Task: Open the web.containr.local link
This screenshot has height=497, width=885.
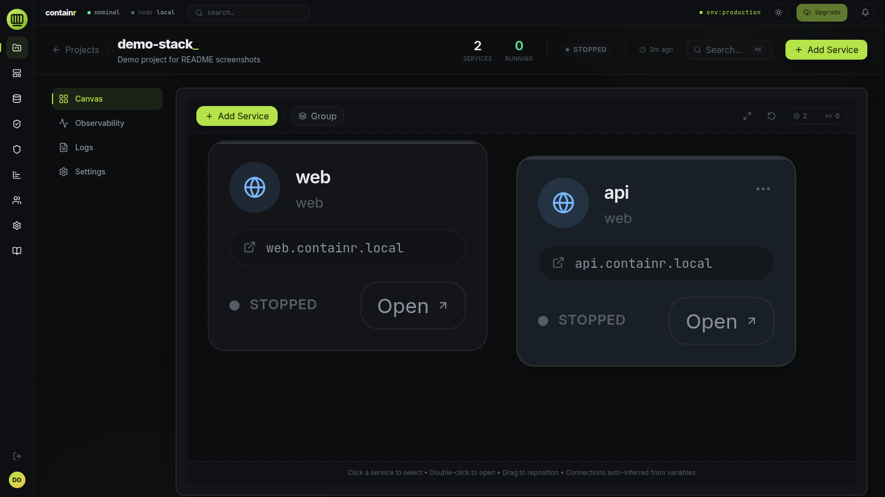Action: [x=347, y=247]
